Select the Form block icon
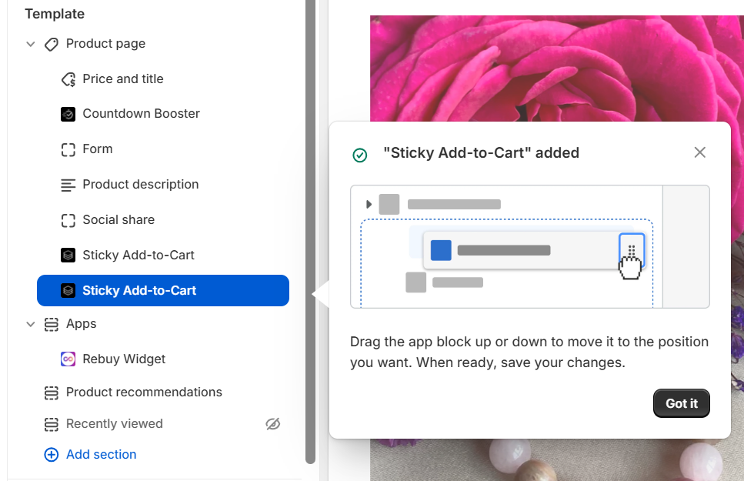This screenshot has width=744, height=481. (x=68, y=149)
